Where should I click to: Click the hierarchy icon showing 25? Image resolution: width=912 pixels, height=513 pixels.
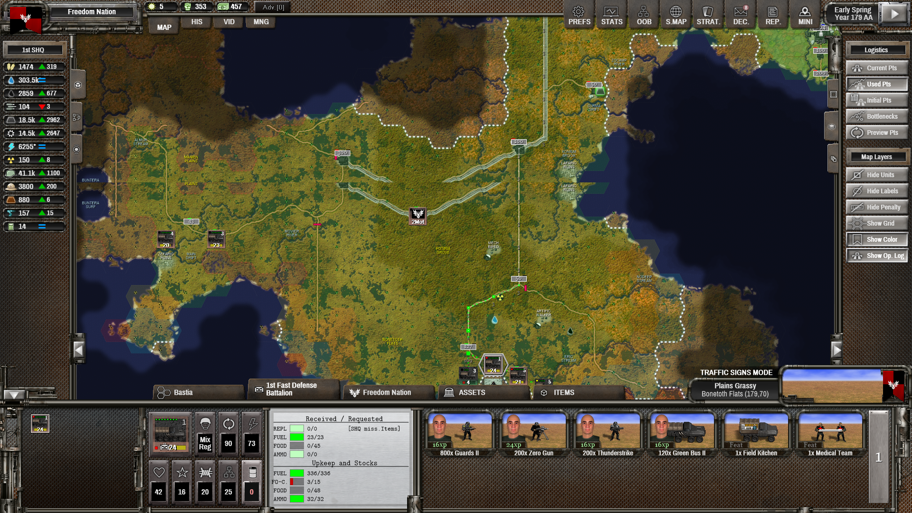point(228,482)
